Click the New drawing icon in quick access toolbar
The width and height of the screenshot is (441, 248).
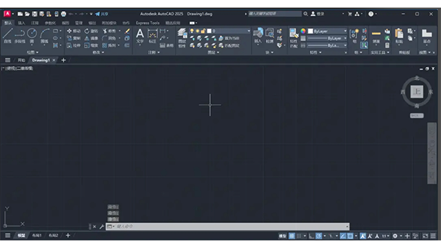[20, 14]
